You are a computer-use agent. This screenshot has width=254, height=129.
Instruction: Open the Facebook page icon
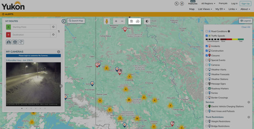click(x=182, y=4)
